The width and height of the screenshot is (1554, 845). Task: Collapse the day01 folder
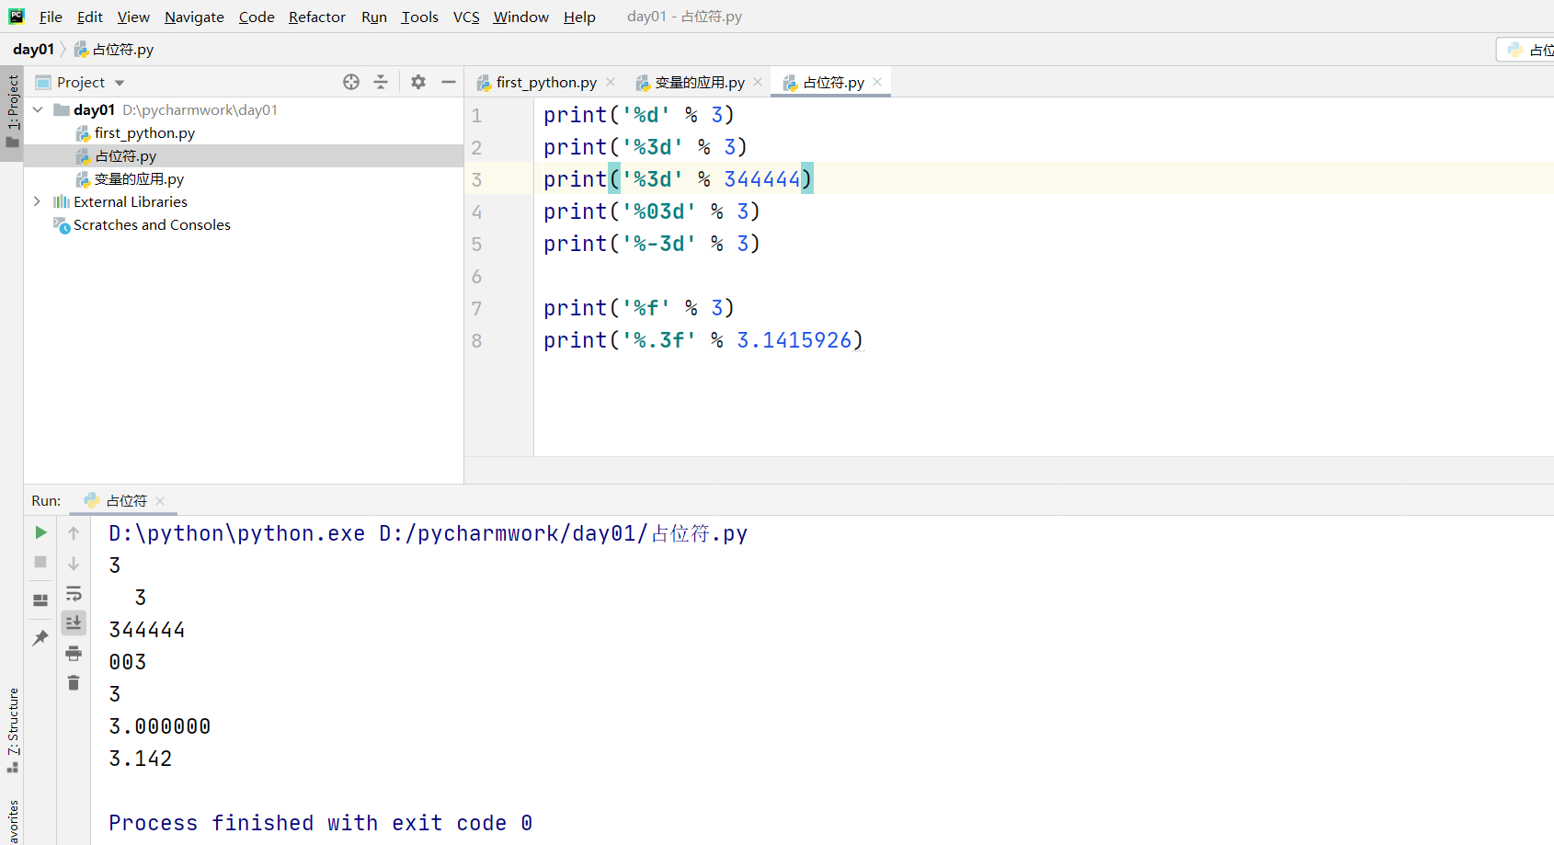click(38, 109)
